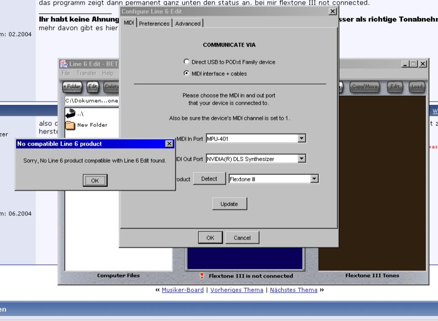Open the Musiker-Board link
438x321 pixels.
click(183, 290)
